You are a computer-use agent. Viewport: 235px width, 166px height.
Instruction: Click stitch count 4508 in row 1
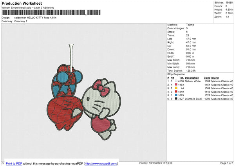pyautogui.click(x=181, y=81)
